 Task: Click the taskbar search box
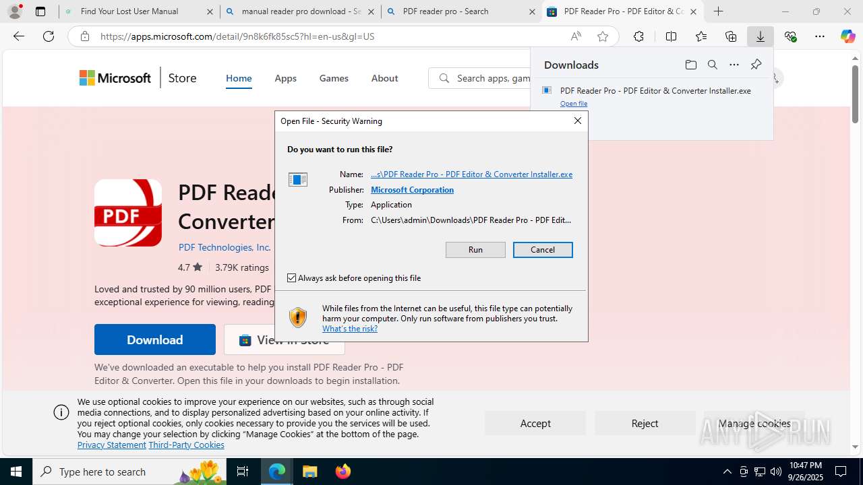129,472
